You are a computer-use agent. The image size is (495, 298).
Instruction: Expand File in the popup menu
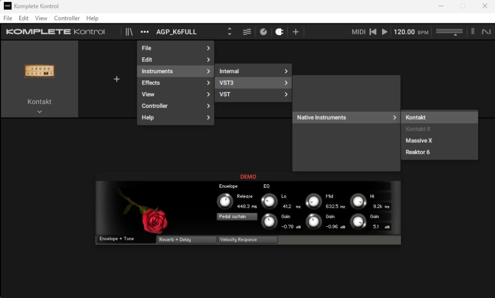coord(176,48)
